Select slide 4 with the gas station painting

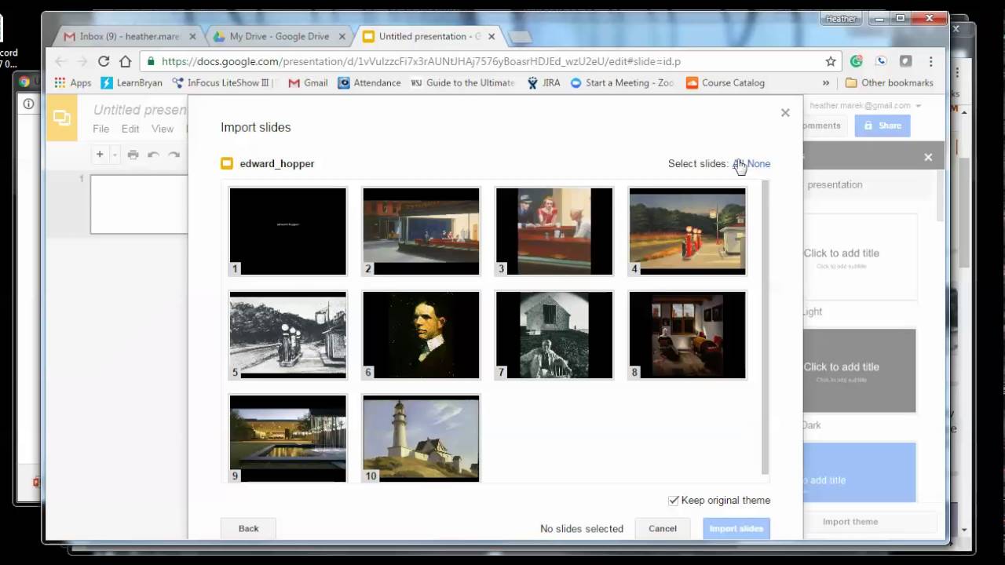click(687, 231)
